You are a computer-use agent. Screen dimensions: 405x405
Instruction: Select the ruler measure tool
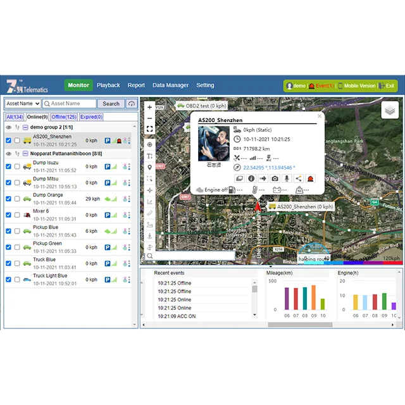[149, 213]
